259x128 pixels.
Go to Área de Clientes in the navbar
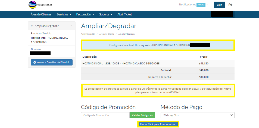point(41,14)
